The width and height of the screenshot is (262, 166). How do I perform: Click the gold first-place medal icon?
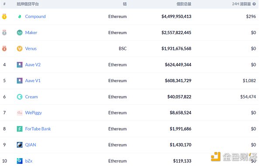pyautogui.click(x=4, y=17)
